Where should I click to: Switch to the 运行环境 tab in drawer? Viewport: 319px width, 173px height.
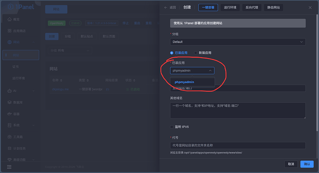click(230, 7)
